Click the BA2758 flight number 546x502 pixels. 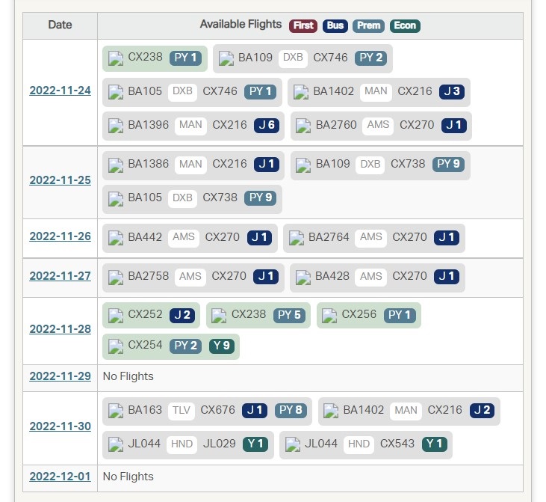[149, 276]
